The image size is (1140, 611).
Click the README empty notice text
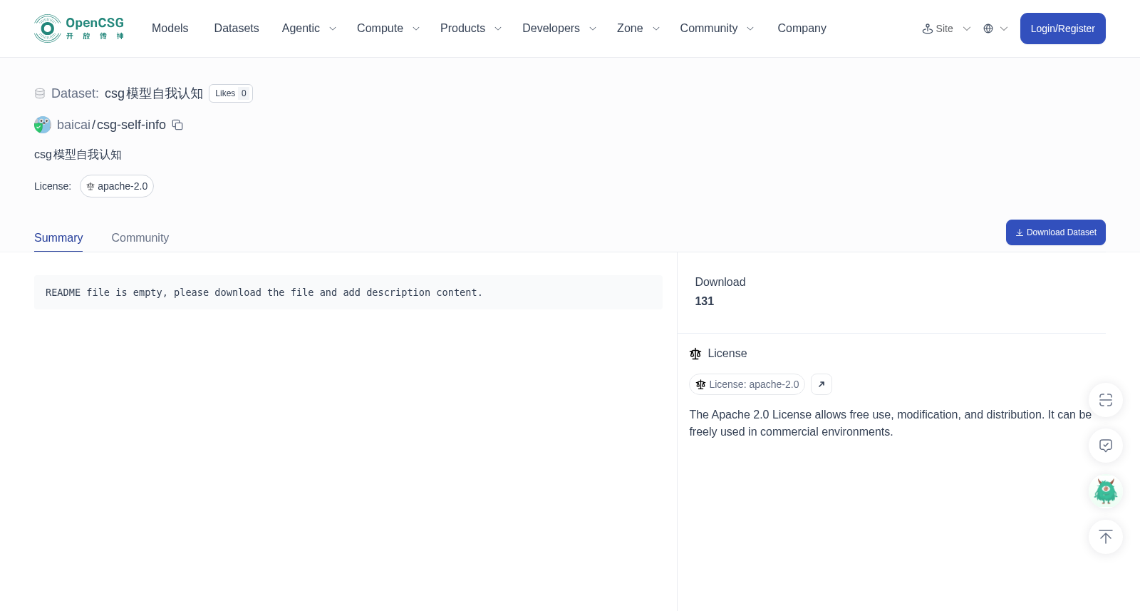(264, 292)
